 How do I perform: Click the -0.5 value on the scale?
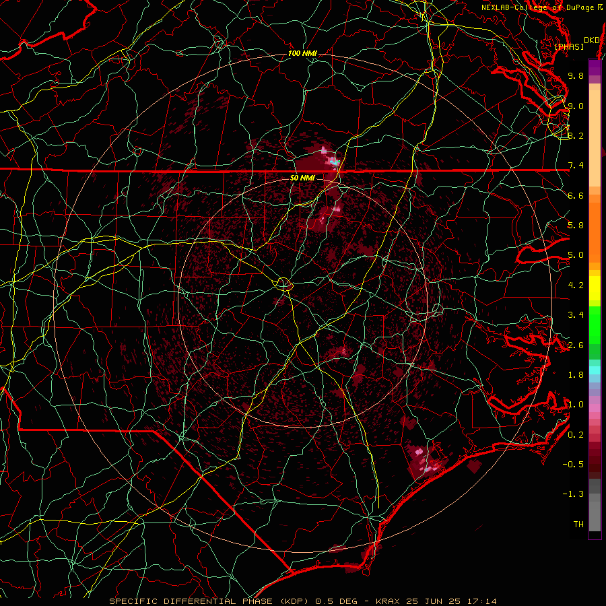point(573,465)
